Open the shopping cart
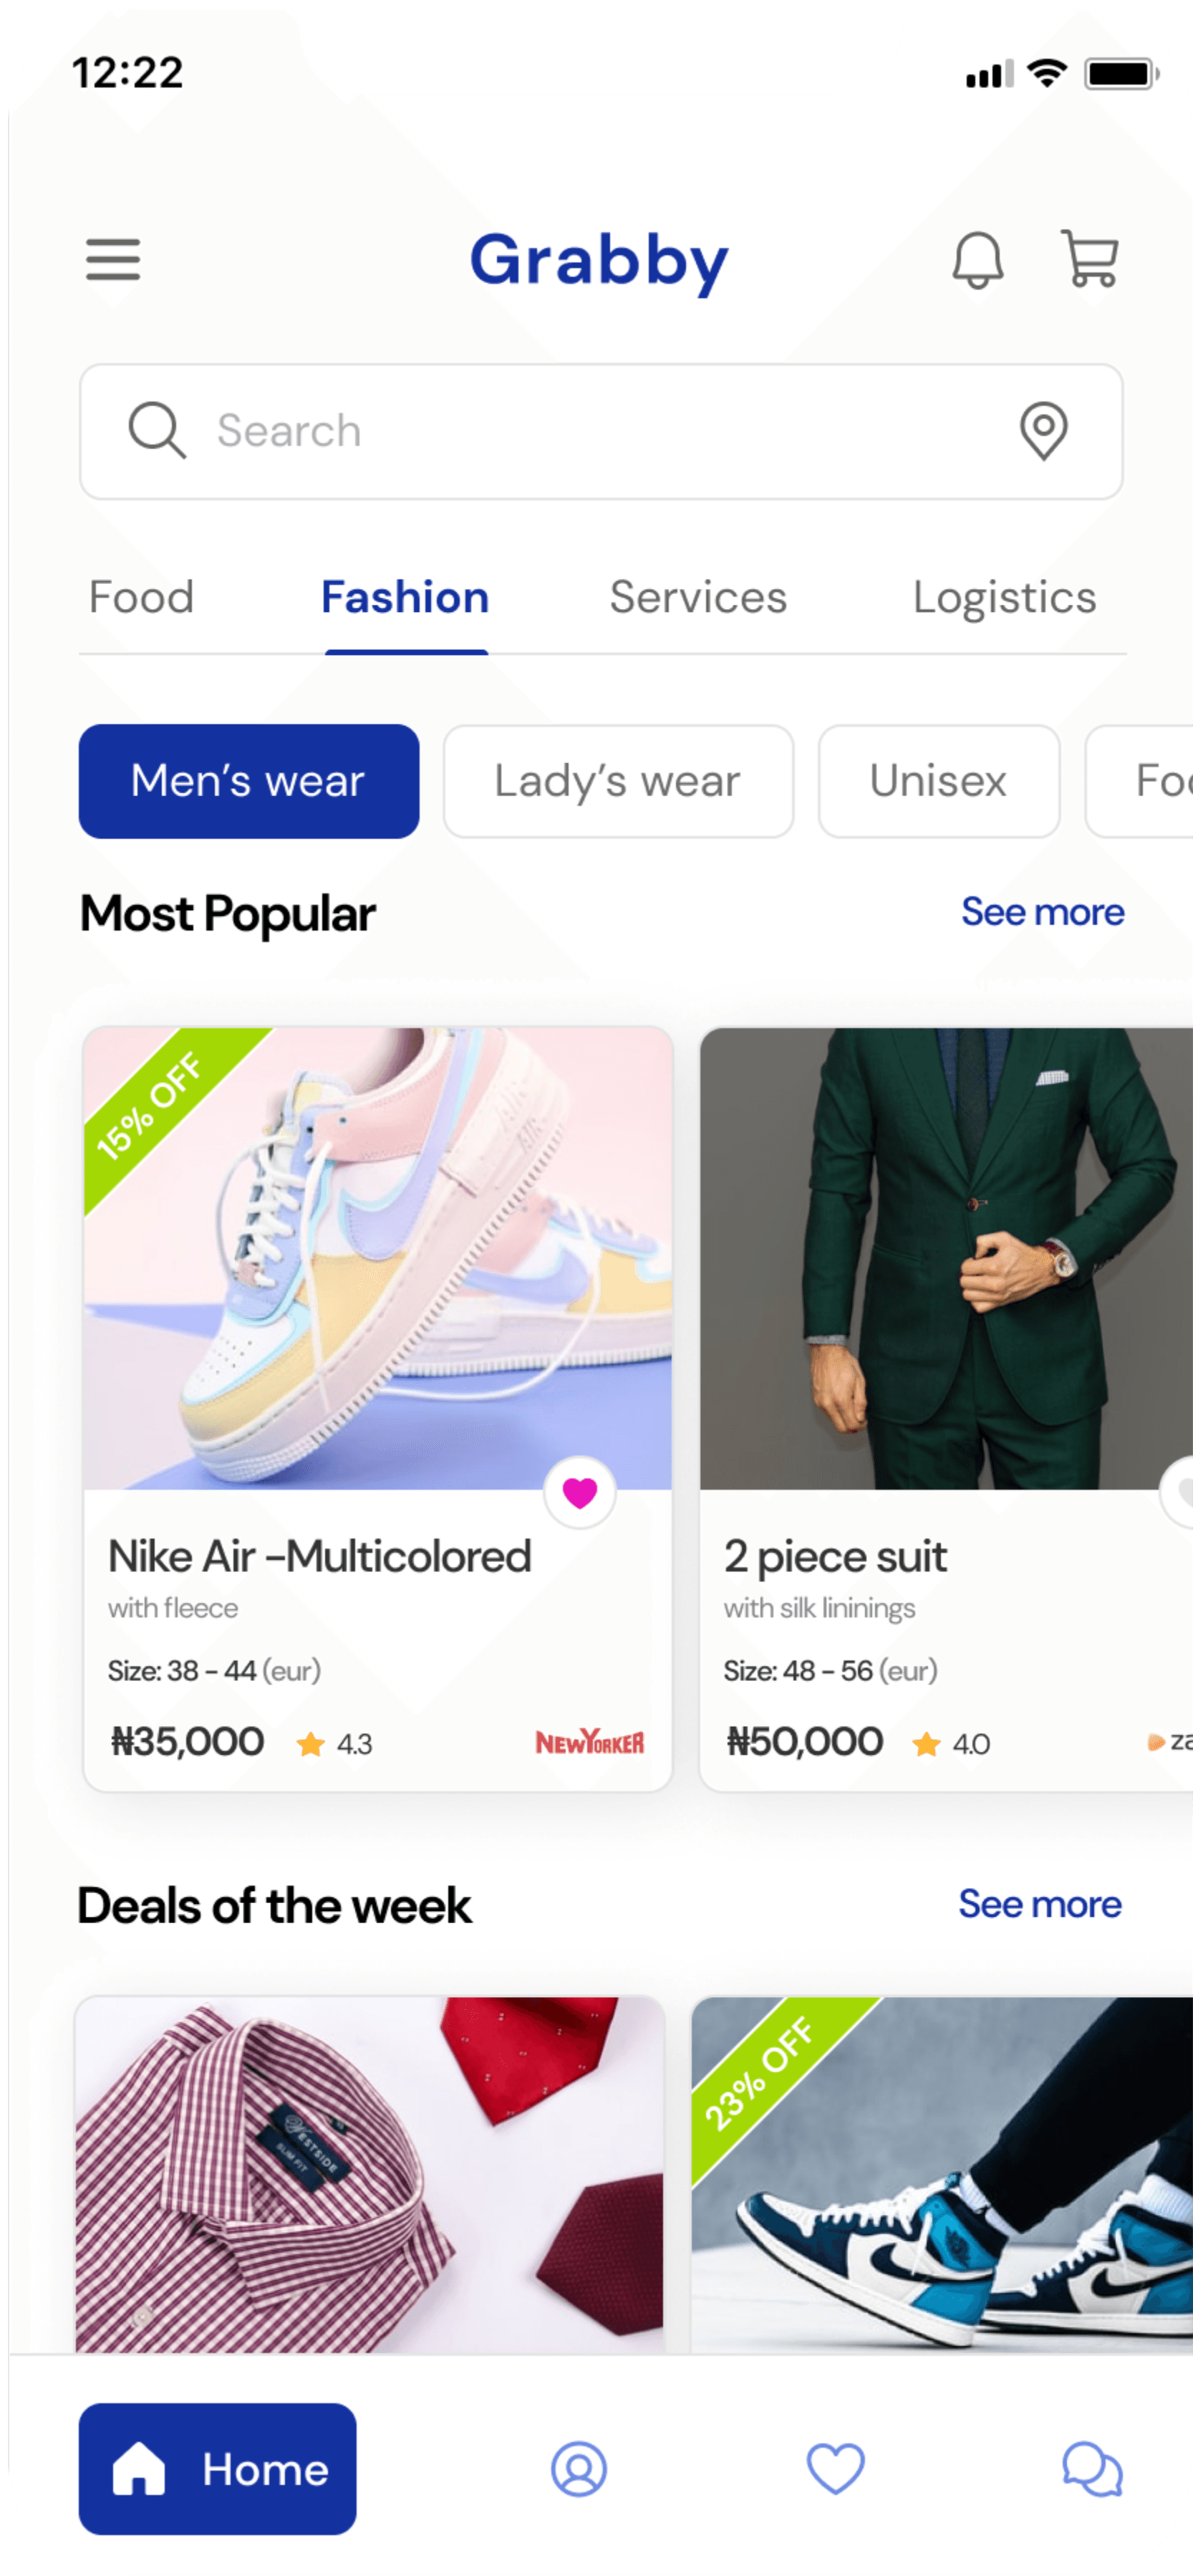The height and width of the screenshot is (2576, 1193). point(1089,258)
